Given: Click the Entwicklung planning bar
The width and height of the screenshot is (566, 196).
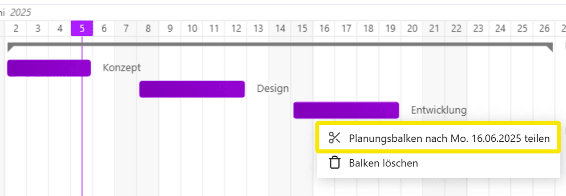Looking at the screenshot, I should click(x=346, y=110).
